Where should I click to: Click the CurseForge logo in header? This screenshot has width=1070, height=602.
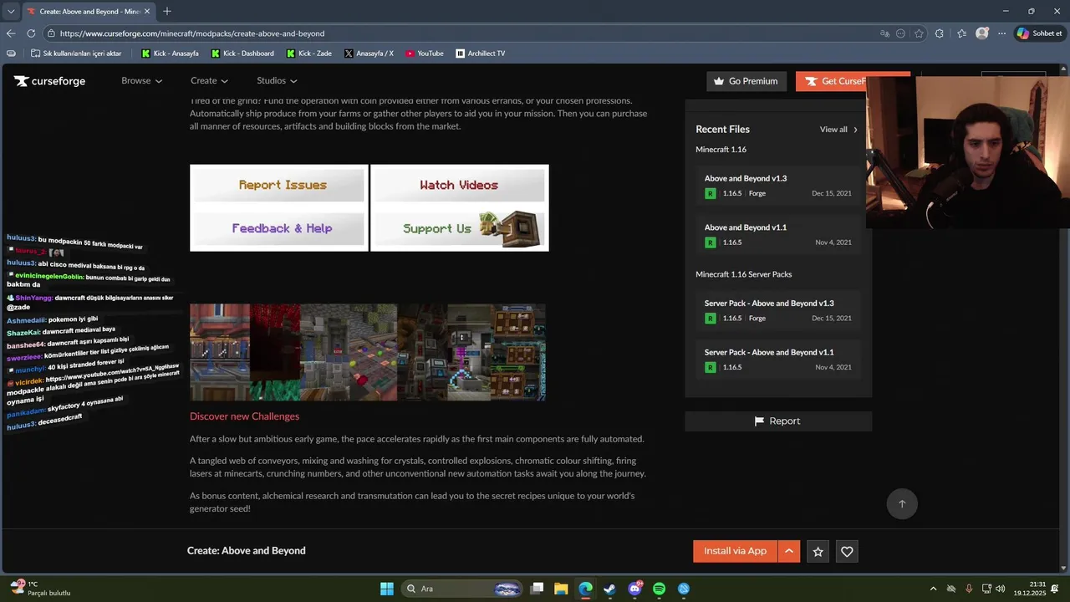49,81
